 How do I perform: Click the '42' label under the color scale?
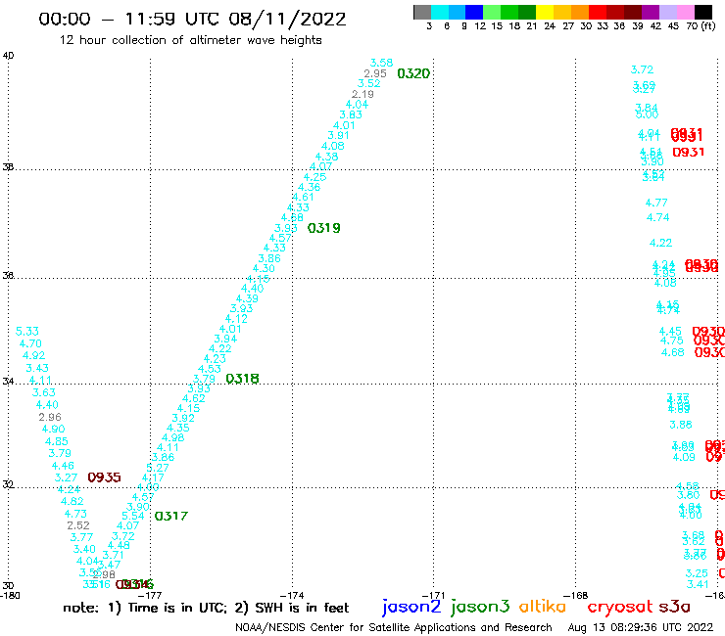[655, 25]
